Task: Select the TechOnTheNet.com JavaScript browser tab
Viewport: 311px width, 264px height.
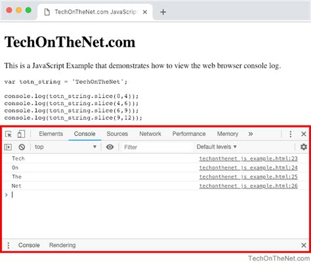Action: pyautogui.click(x=95, y=12)
